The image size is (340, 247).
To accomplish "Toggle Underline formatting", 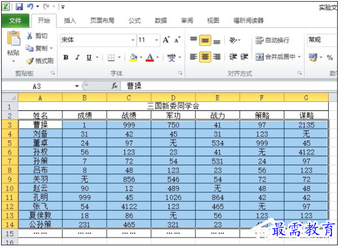I will pyautogui.click(x=89, y=57).
